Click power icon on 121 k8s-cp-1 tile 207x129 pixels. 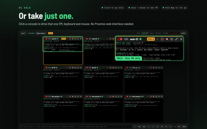point(151,68)
